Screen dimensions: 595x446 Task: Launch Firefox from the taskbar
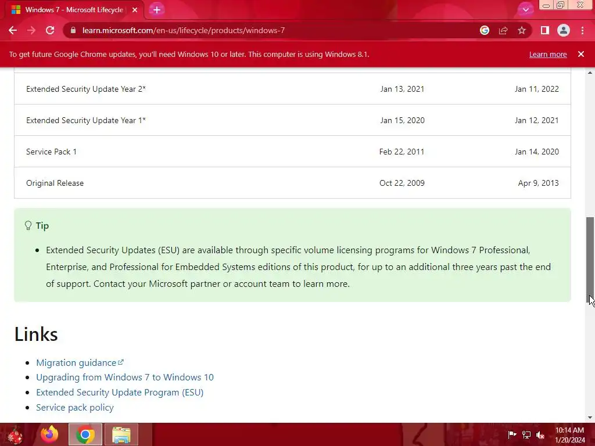tap(50, 434)
